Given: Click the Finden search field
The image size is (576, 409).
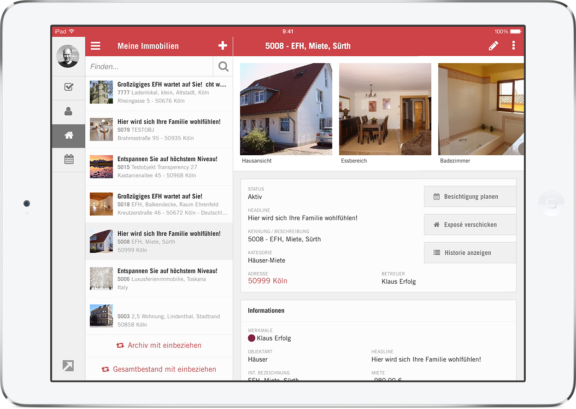Looking at the screenshot, I should coord(149,67).
